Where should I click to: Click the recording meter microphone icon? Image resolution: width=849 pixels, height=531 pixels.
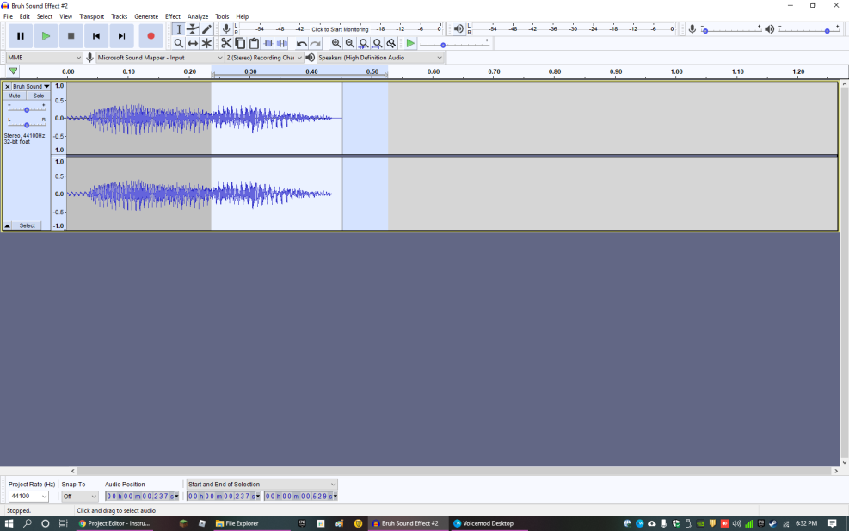click(226, 28)
